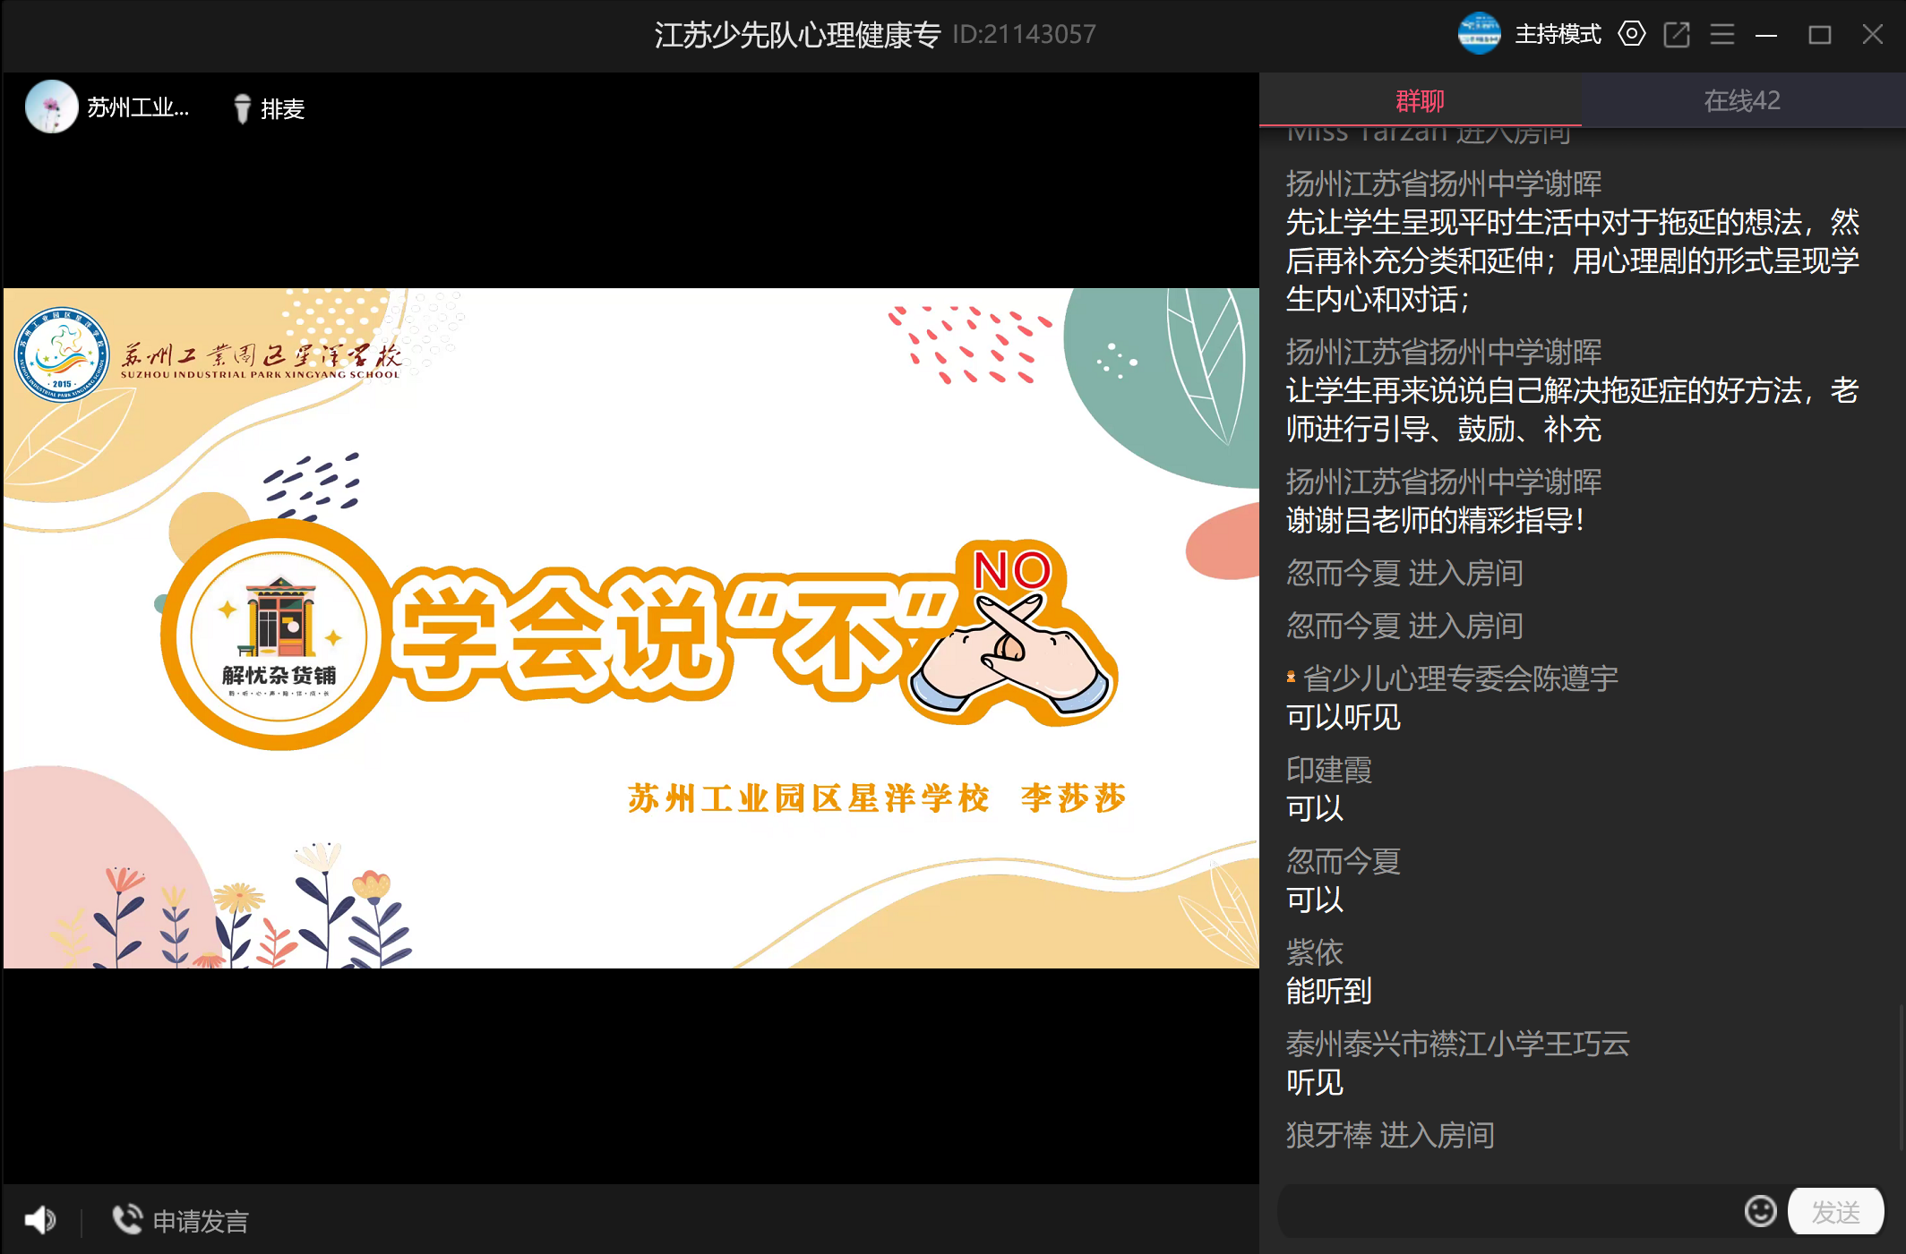Open the hamburger menu in title bar
This screenshot has width=1906, height=1254.
click(1721, 34)
